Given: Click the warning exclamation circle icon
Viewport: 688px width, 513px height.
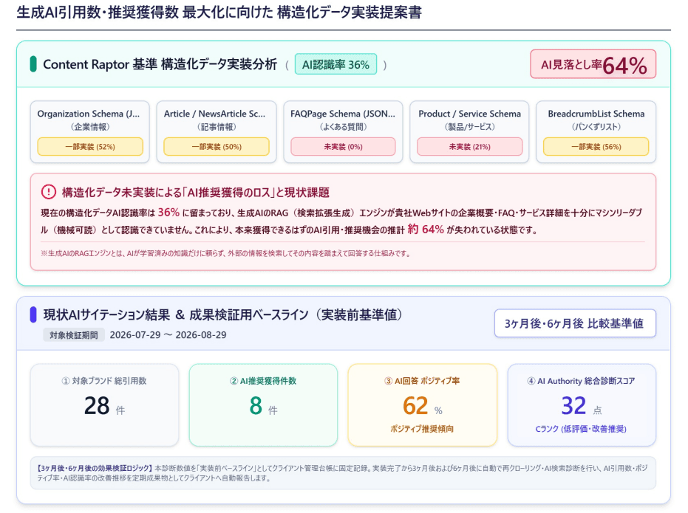Looking at the screenshot, I should point(48,192).
